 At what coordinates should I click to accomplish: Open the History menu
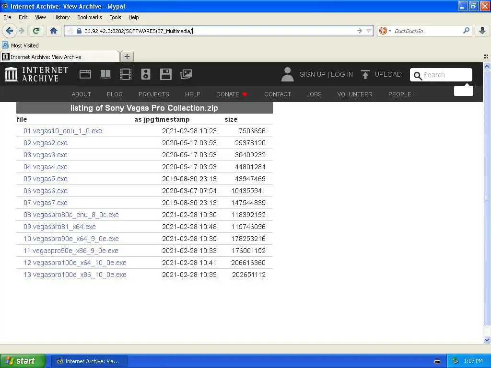click(x=61, y=17)
